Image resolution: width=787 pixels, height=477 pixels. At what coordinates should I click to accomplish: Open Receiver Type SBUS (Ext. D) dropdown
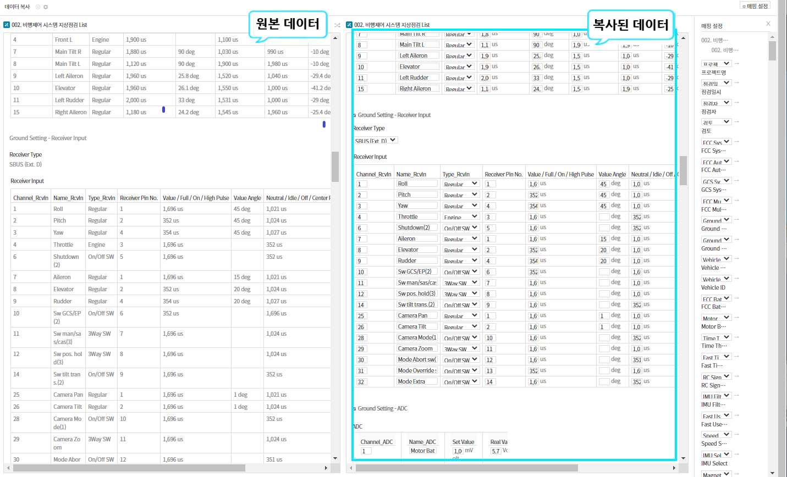click(376, 141)
